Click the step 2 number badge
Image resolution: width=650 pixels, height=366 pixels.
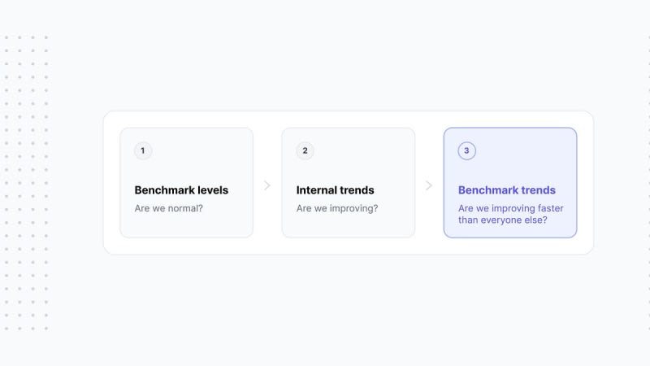pyautogui.click(x=305, y=150)
